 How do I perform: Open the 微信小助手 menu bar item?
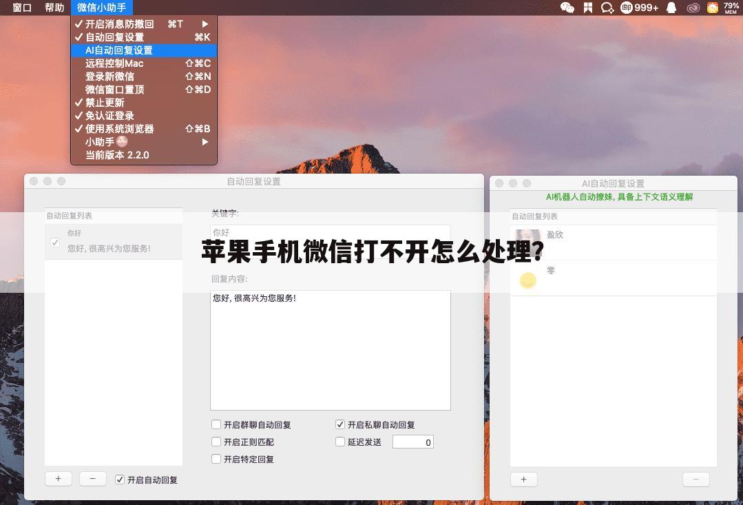101,8
